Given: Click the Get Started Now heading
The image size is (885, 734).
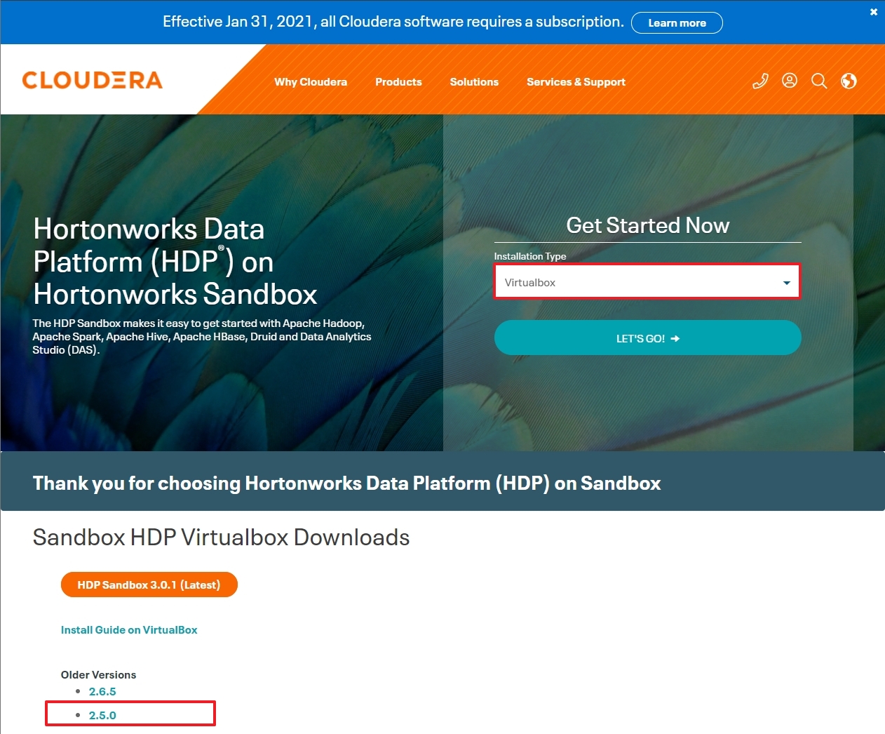Looking at the screenshot, I should click(647, 225).
